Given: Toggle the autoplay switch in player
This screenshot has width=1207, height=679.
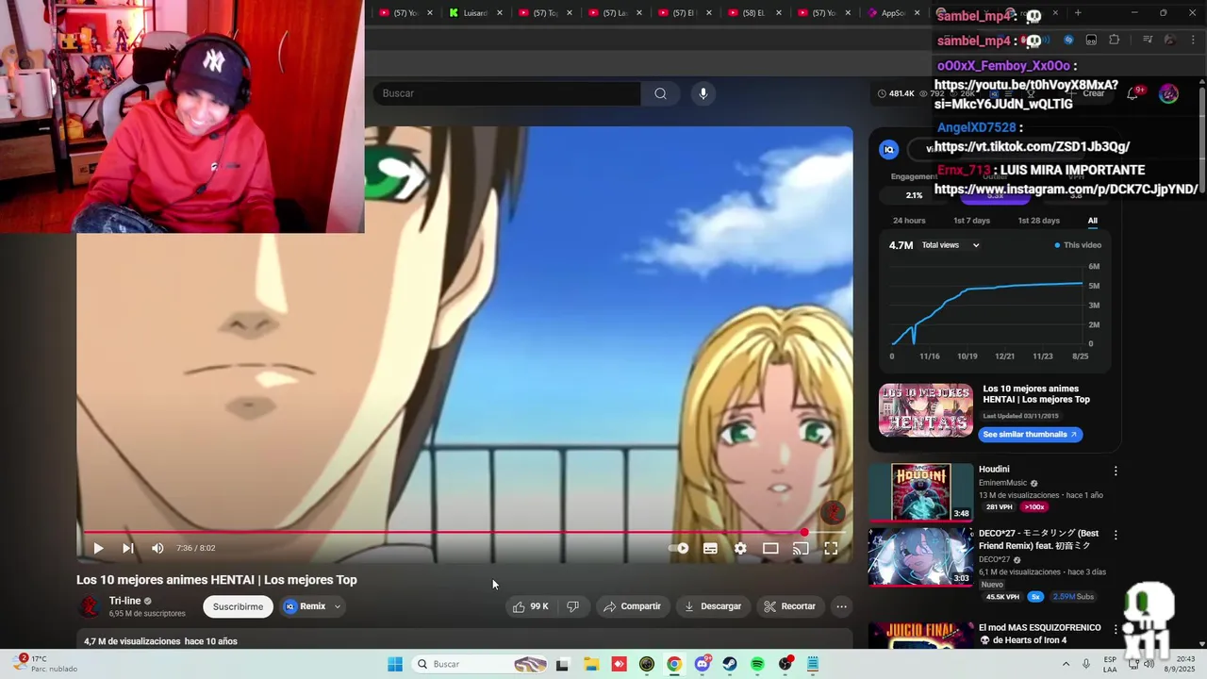Looking at the screenshot, I should pos(679,548).
